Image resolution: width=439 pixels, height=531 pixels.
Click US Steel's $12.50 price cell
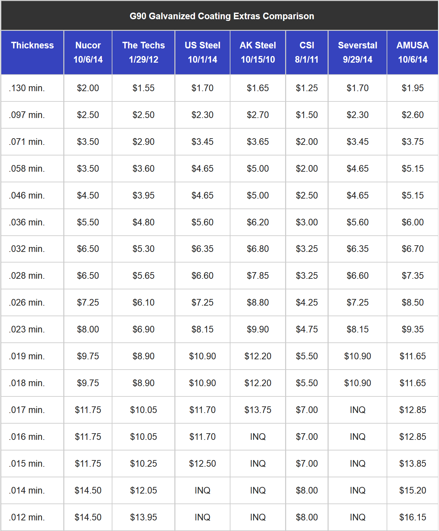(202, 464)
